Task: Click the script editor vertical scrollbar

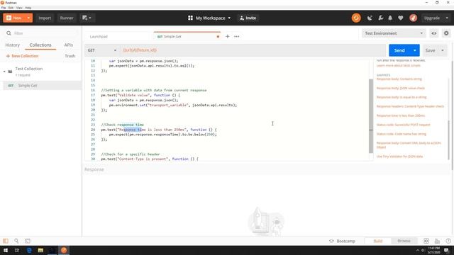Action: point(370,115)
